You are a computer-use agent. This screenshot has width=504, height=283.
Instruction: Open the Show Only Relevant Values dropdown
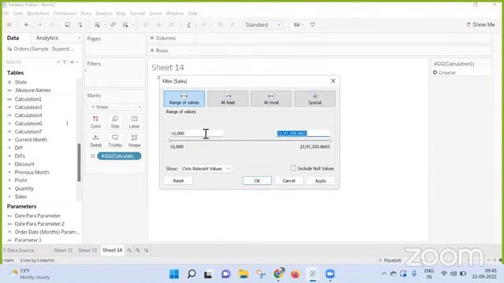coord(206,168)
